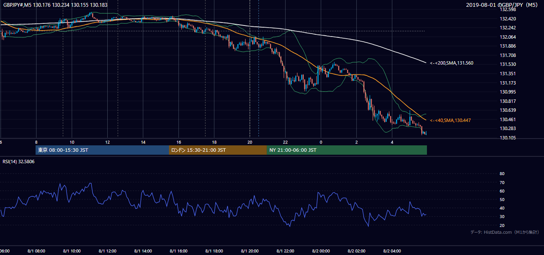Click price axis label 131.530
Viewport: 544px width, 255px height.
(x=507, y=64)
